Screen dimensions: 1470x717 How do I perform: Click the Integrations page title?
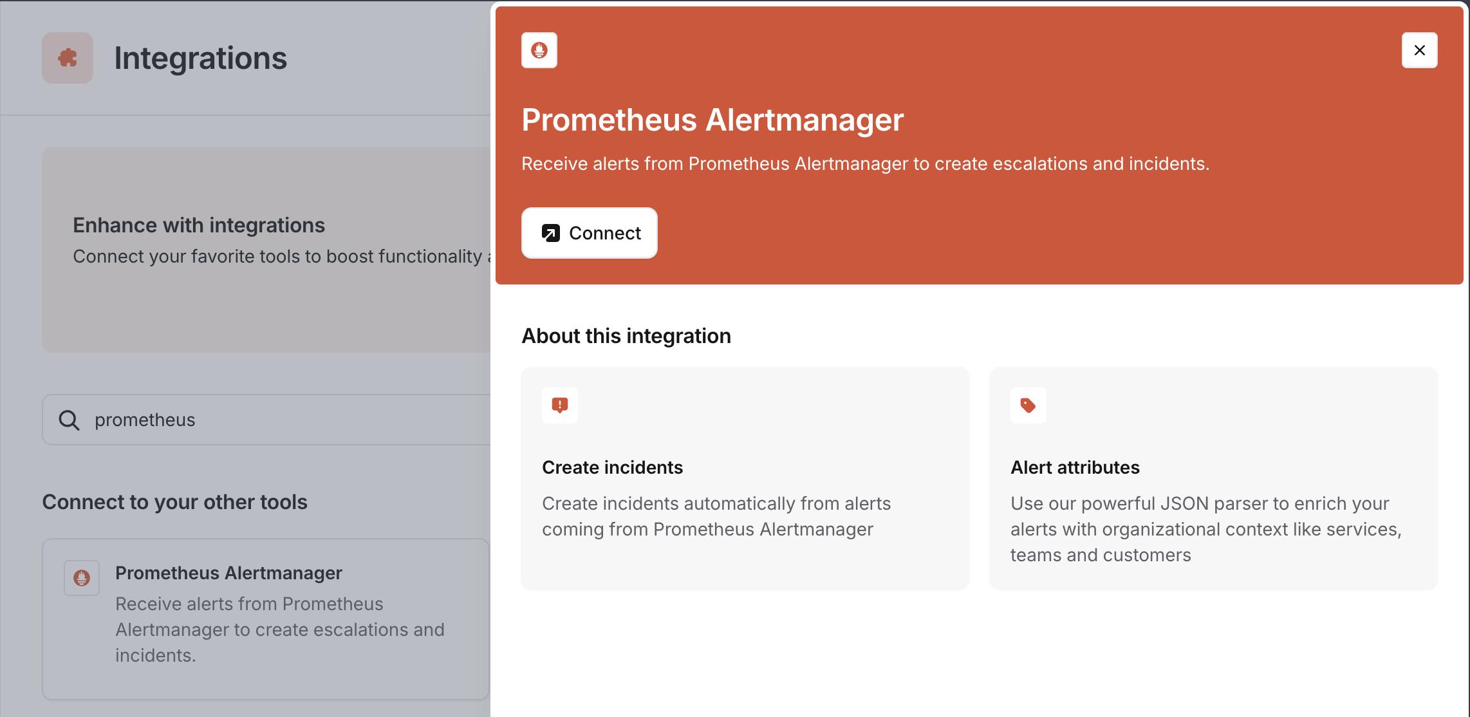pos(201,58)
